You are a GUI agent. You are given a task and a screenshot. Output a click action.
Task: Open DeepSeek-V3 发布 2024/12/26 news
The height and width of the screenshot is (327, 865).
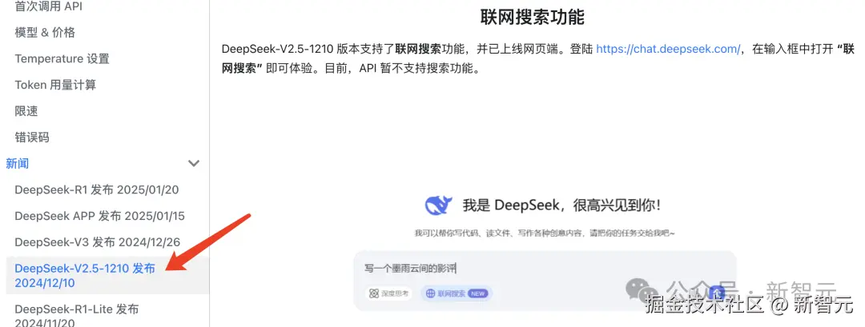tap(98, 242)
